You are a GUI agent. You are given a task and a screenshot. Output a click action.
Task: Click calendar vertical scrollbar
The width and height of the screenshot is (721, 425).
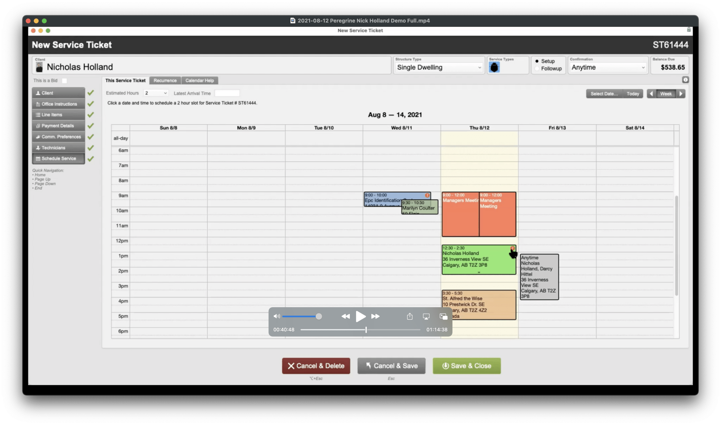pyautogui.click(x=677, y=245)
